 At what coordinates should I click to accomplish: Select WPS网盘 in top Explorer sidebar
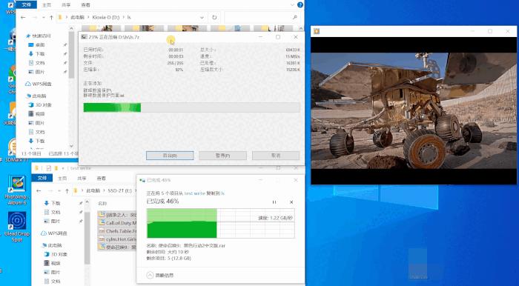click(x=39, y=84)
